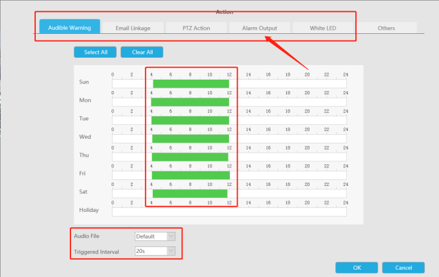Click the green Wednesday schedule bar
Image resolution: width=439 pixels, height=277 pixels.
tap(191, 138)
